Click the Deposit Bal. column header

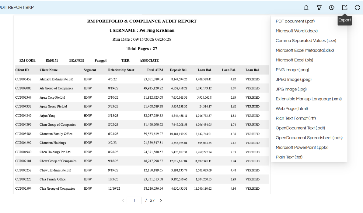coord(179,70)
